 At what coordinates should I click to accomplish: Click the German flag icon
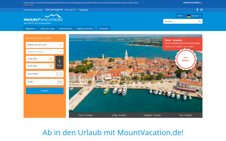coord(189,16)
